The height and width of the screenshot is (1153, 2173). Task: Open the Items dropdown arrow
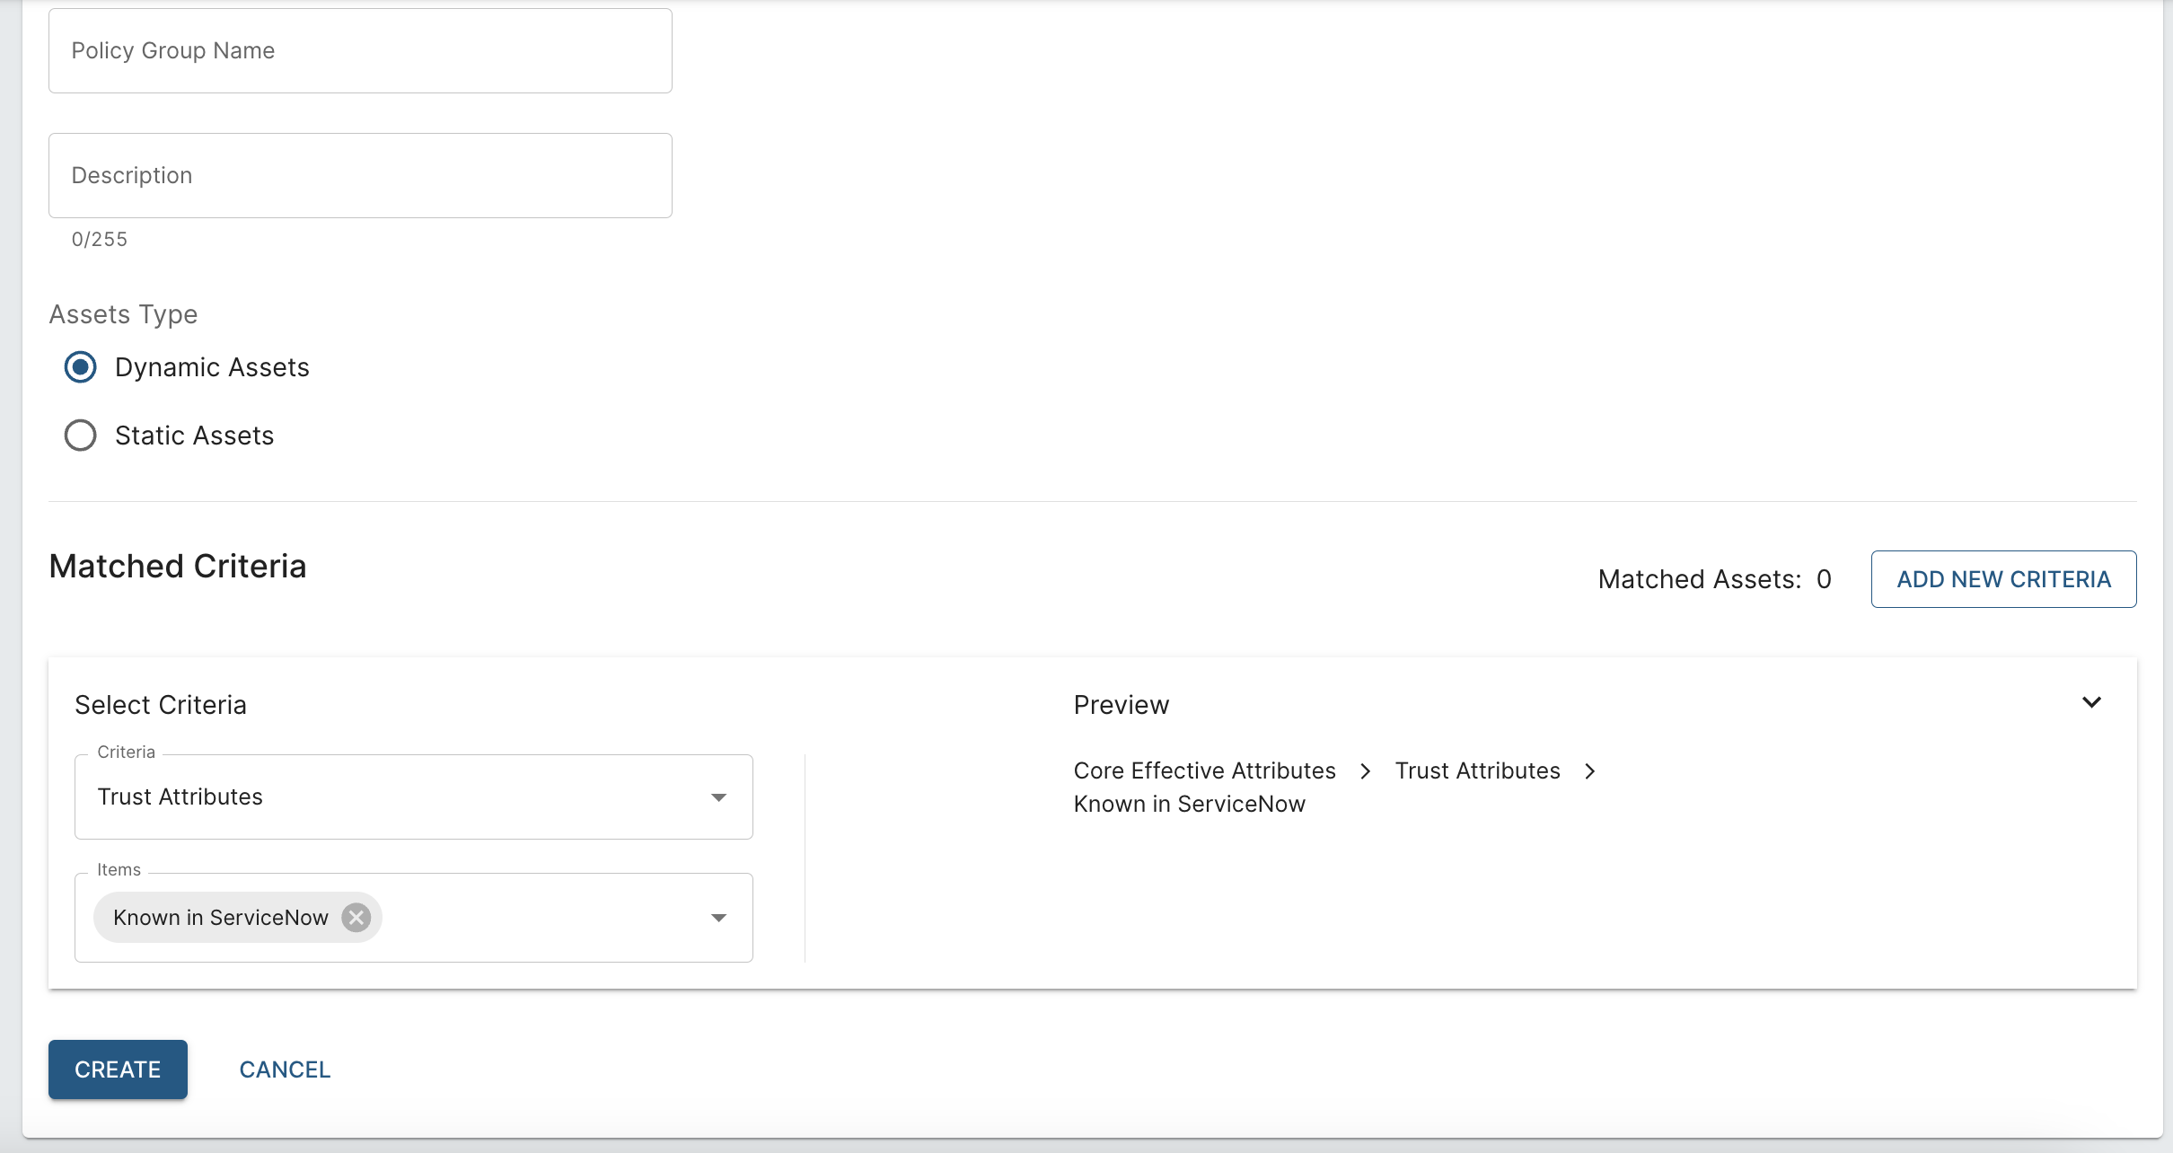click(x=718, y=918)
